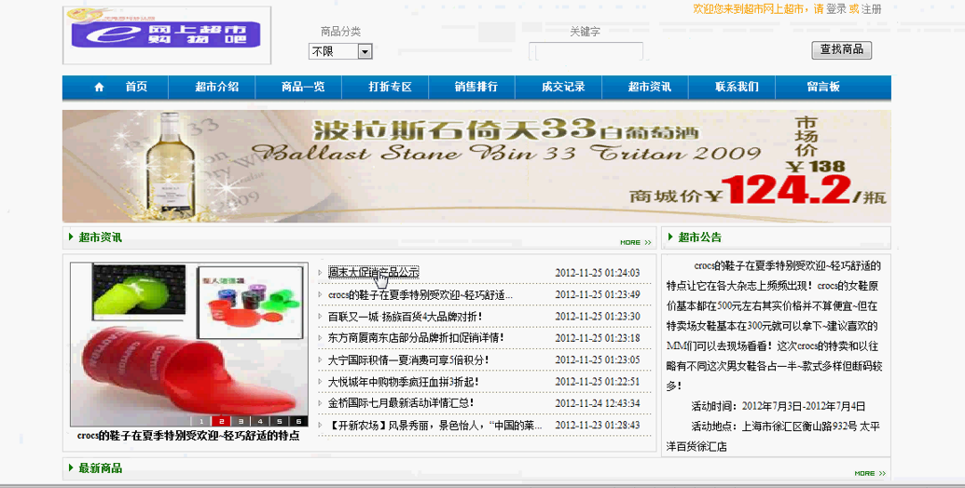Open news 大悦城年中购物季疯狂血拼3折起
Screen dimensions: 965x488
pyautogui.click(x=404, y=382)
